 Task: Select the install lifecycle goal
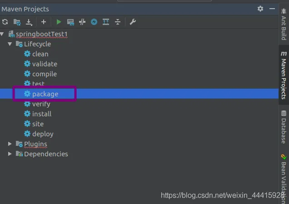point(41,114)
